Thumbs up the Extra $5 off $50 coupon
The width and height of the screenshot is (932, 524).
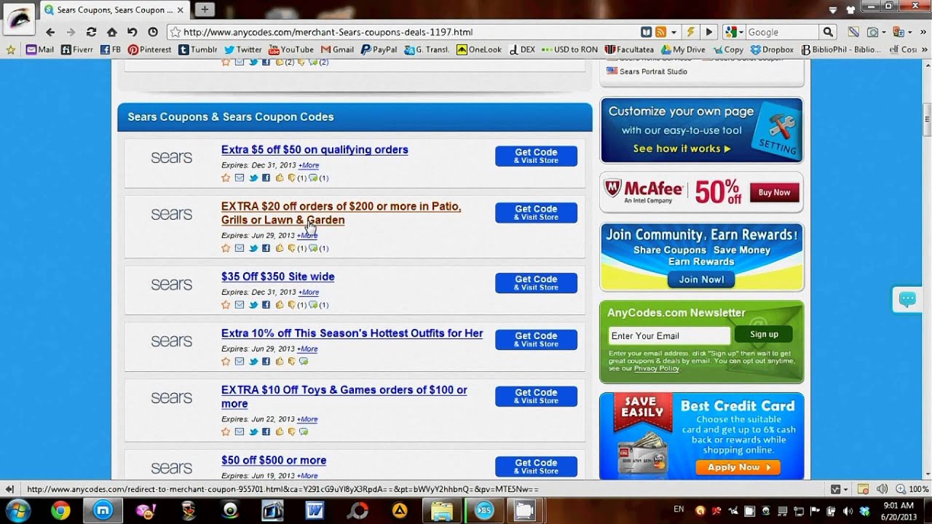click(280, 178)
